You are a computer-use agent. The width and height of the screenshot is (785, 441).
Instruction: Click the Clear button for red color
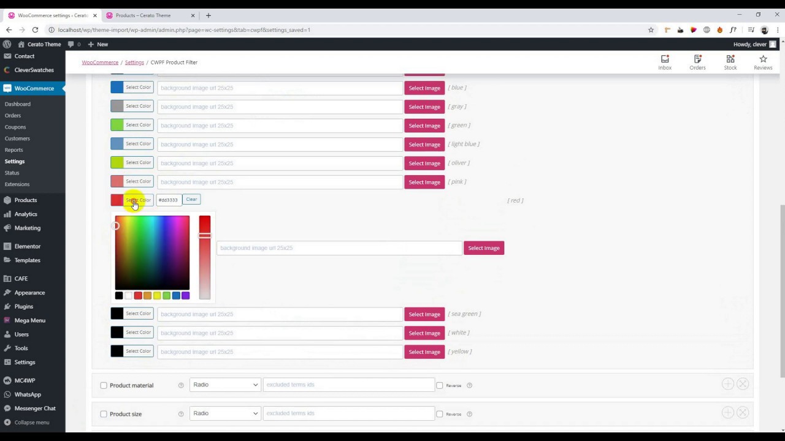(191, 200)
